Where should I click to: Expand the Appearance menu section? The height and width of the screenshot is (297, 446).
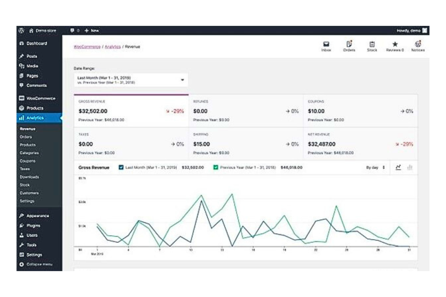point(34,216)
